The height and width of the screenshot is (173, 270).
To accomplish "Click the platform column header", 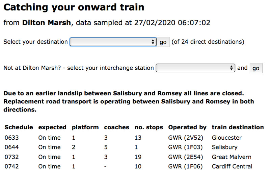I will point(85,127).
